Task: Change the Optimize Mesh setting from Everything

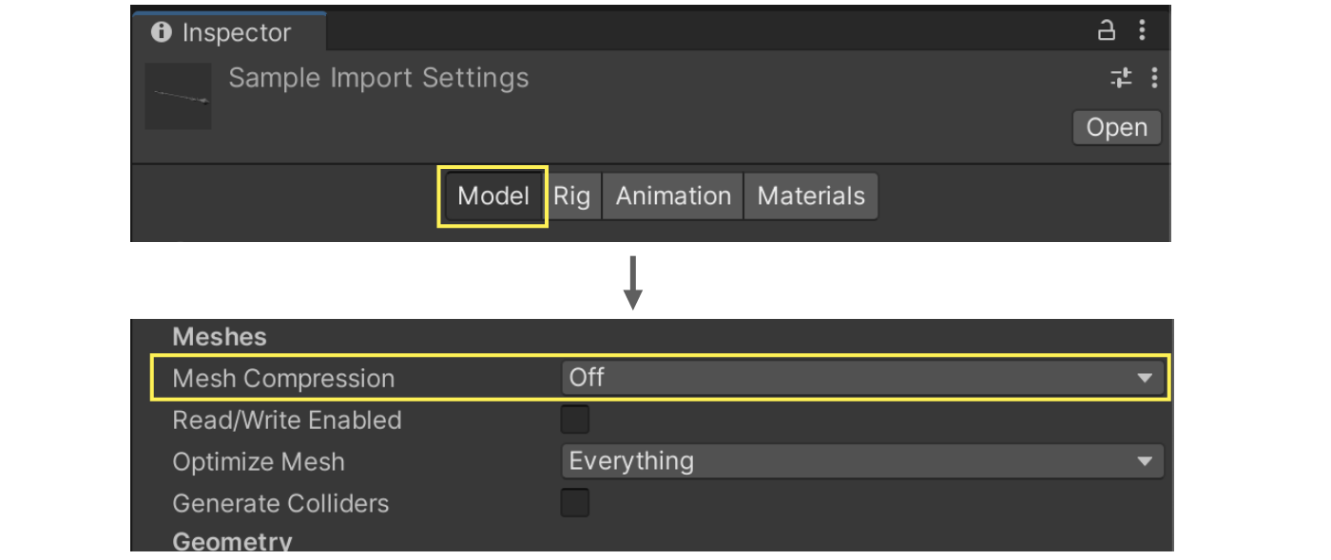Action: click(x=856, y=461)
